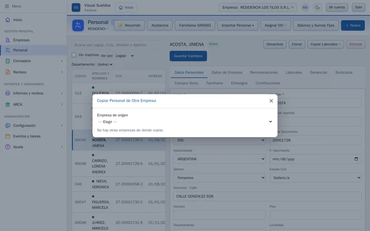Open the Empresa selector dropdown

[x=258, y=8]
